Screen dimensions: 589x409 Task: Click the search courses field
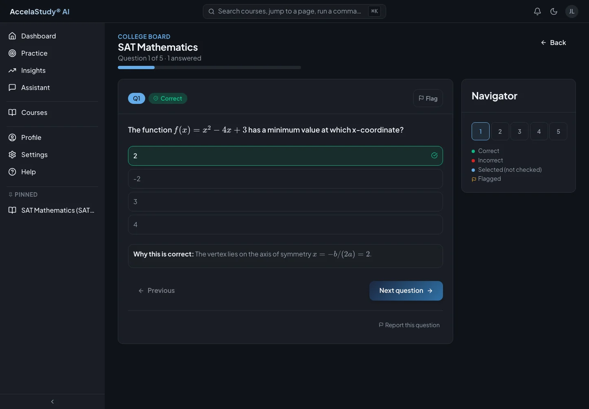pos(294,11)
